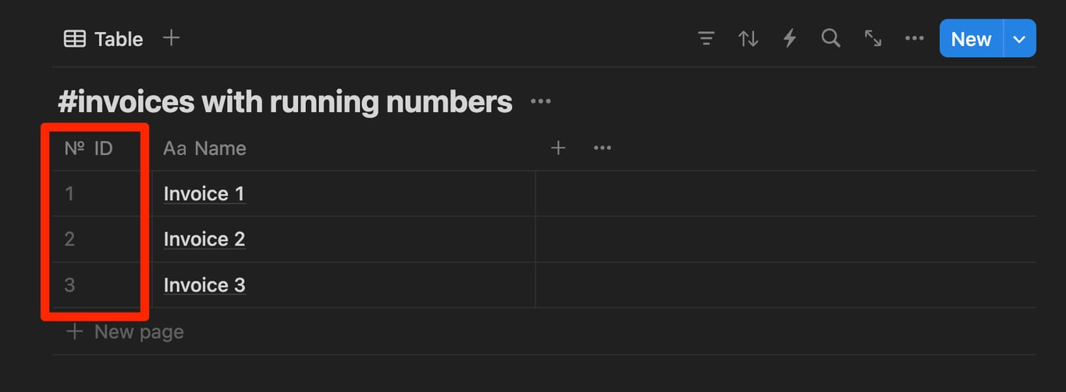
Task: Open the Invoice 3 page
Action: [204, 285]
